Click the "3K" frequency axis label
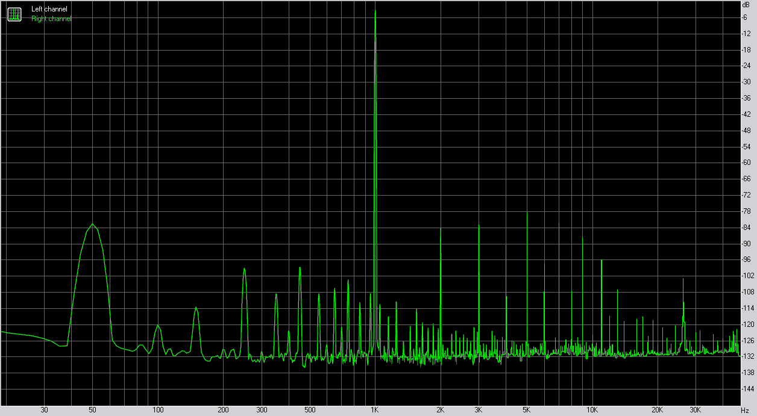The image size is (757, 416). 479,410
